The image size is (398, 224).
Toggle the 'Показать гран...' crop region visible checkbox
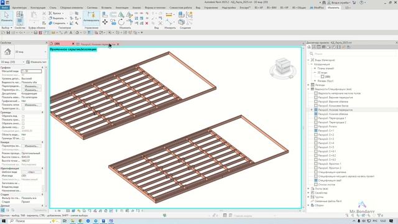coord(23,119)
